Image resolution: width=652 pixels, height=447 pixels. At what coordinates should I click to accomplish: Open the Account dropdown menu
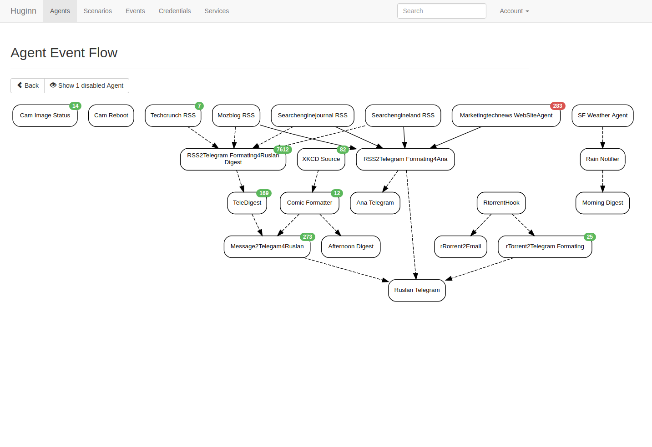[x=514, y=11]
